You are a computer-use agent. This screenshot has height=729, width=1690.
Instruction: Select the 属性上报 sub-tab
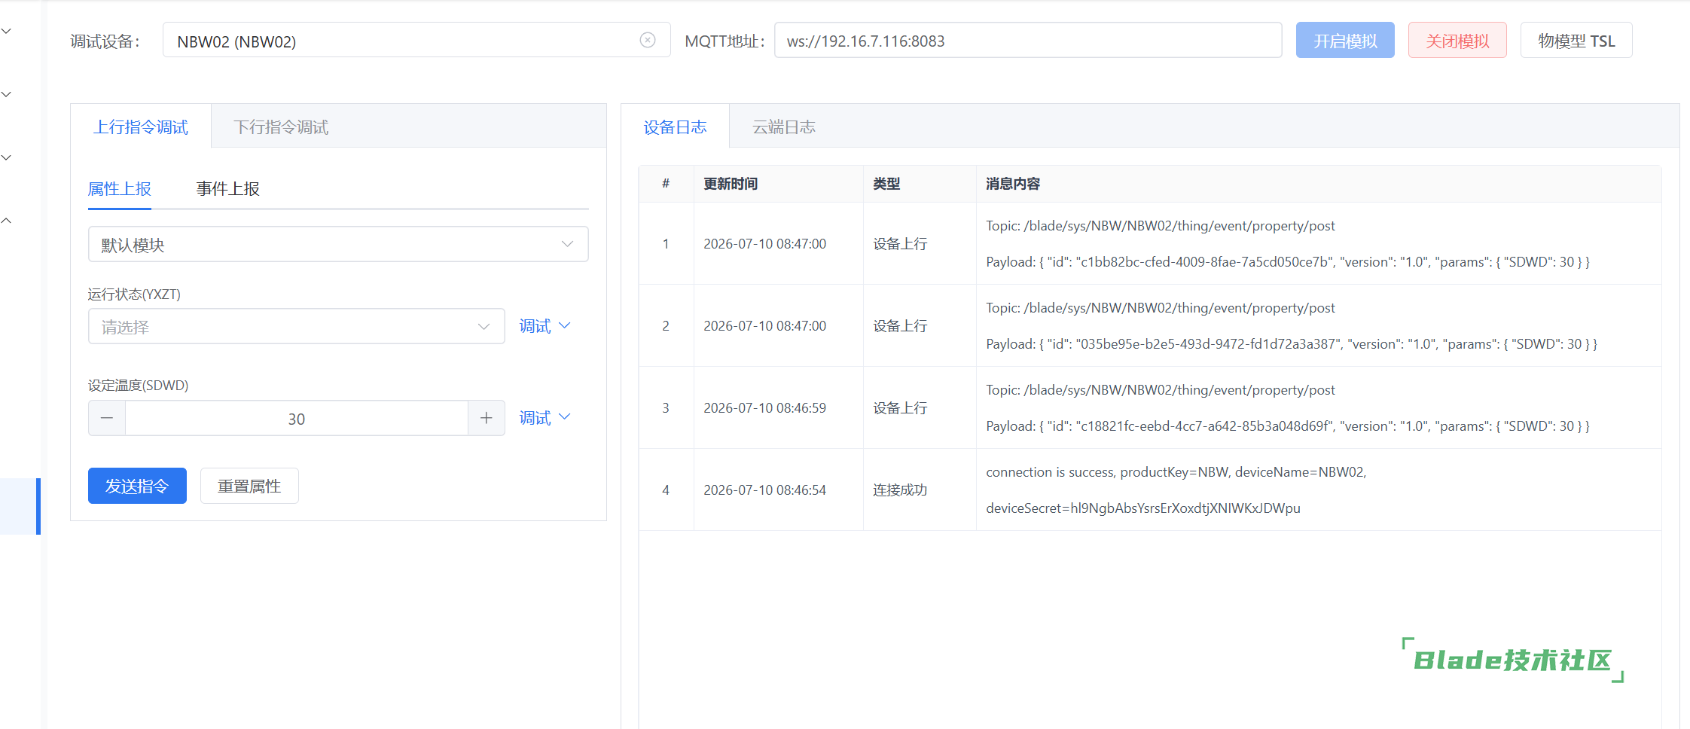[120, 189]
